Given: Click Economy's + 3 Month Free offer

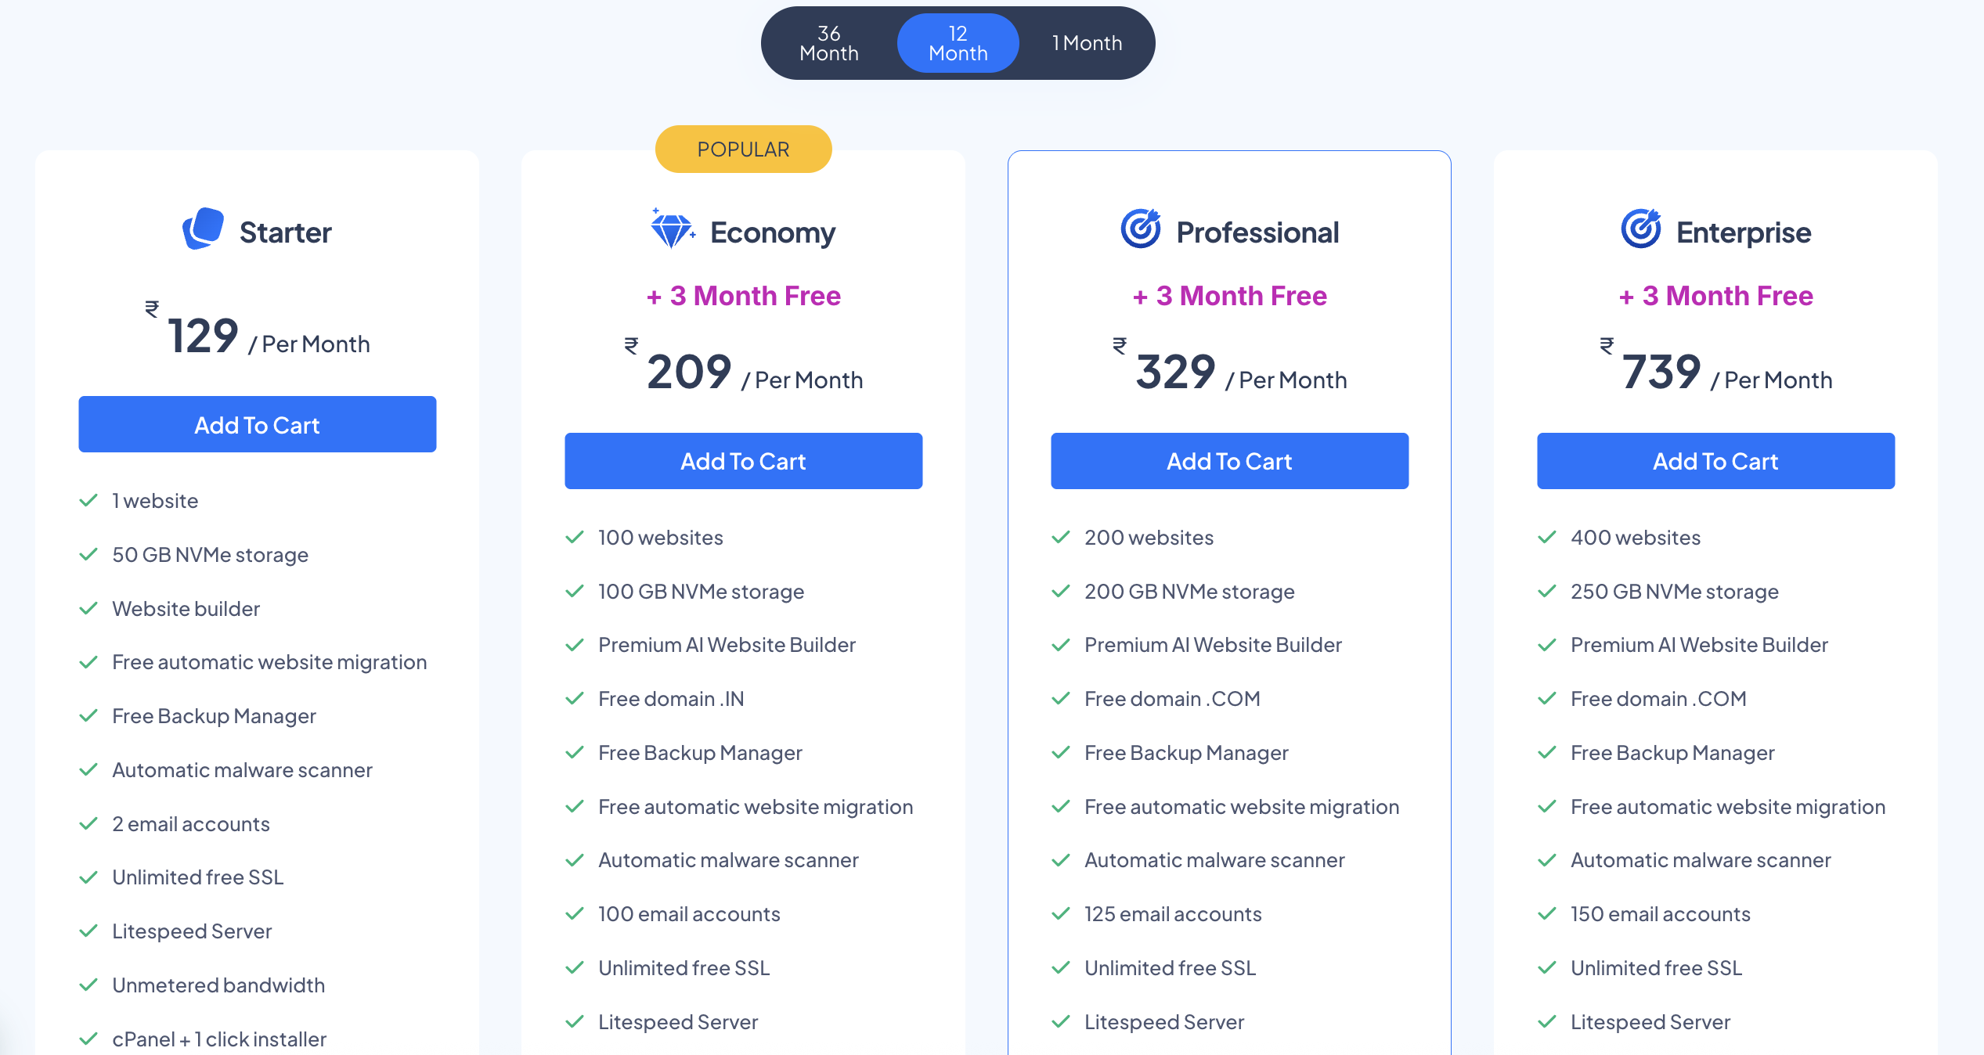Looking at the screenshot, I should click(743, 296).
